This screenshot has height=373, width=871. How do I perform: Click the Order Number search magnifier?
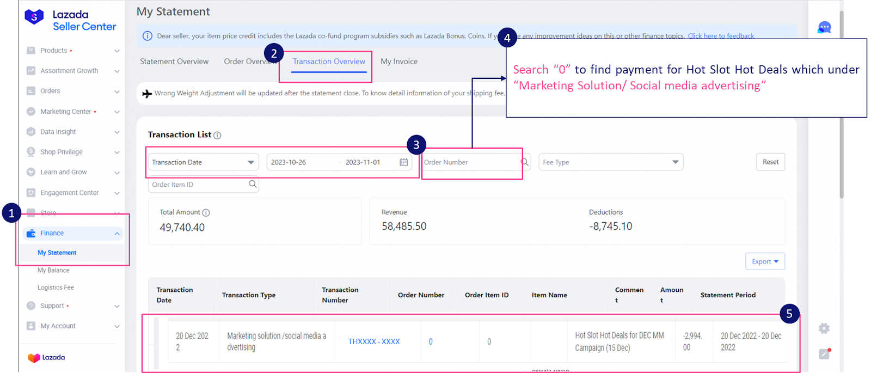(525, 162)
